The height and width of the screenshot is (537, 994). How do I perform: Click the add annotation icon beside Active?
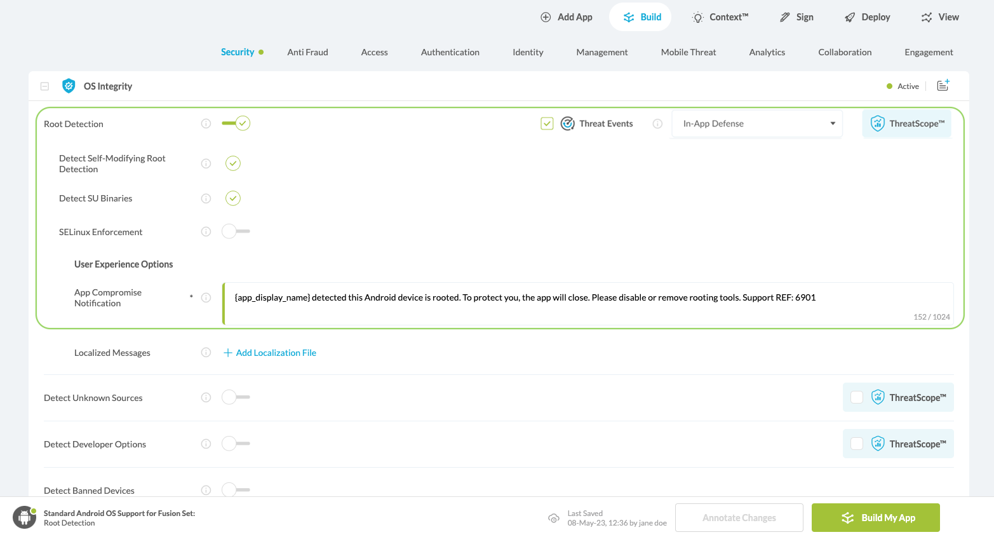tap(943, 85)
